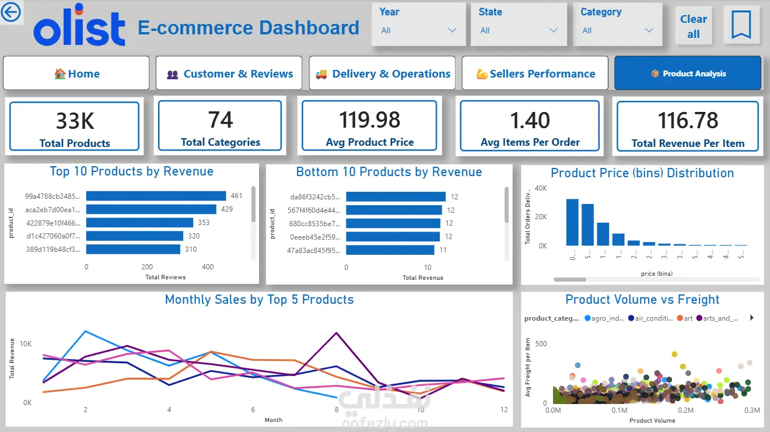770x432 pixels.
Task: Click the flexed arm icon on Sellers Performance
Action: point(482,74)
